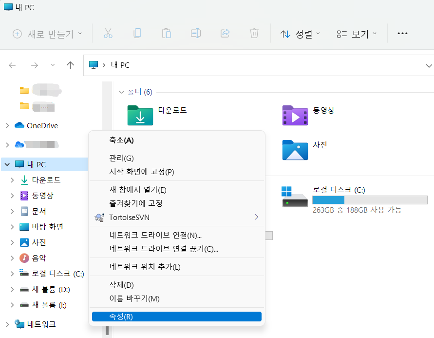Screen dimensions: 434x338
Task: Open the TortoiseSVN submenu
Action: (176, 217)
